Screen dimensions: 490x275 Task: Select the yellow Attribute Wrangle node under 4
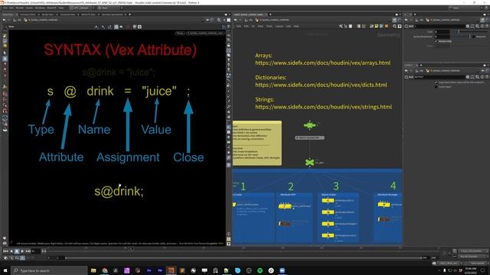tap(384, 205)
